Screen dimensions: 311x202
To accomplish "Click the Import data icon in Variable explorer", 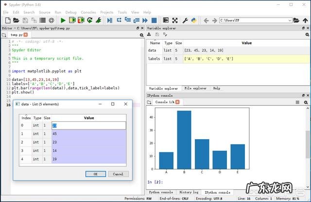I will pyautogui.click(x=150, y=35).
